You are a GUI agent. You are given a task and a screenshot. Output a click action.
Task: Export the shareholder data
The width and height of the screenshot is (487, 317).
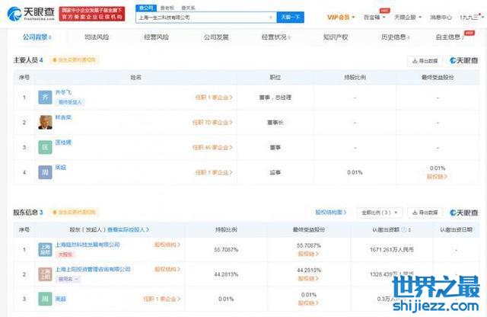425,213
